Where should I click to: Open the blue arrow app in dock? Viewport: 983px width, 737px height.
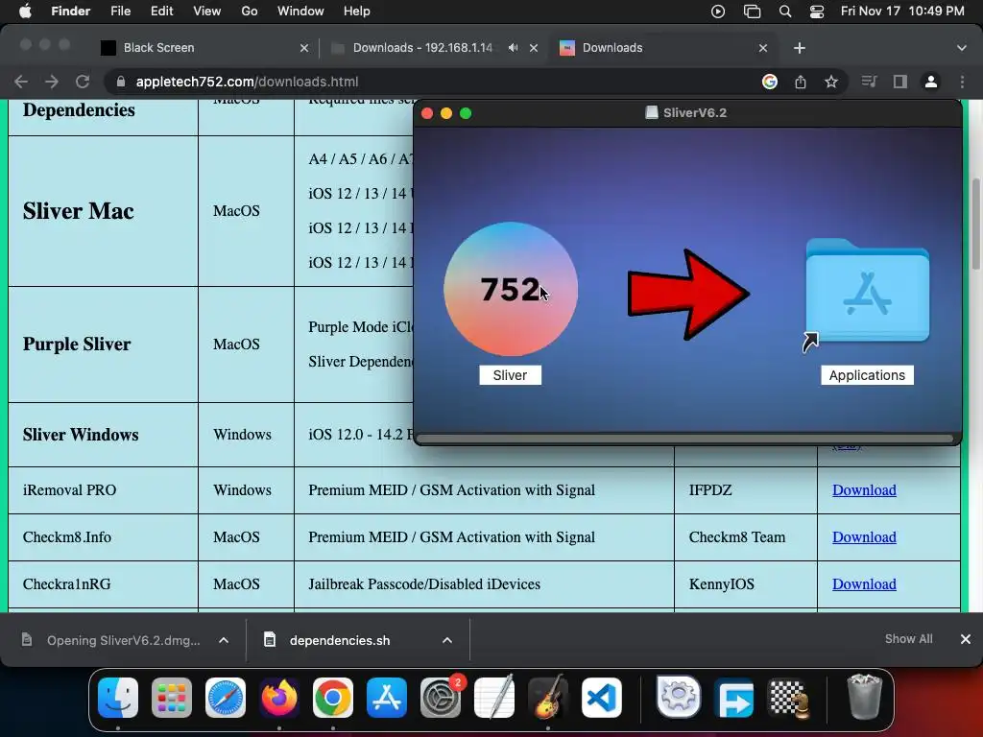[734, 698]
